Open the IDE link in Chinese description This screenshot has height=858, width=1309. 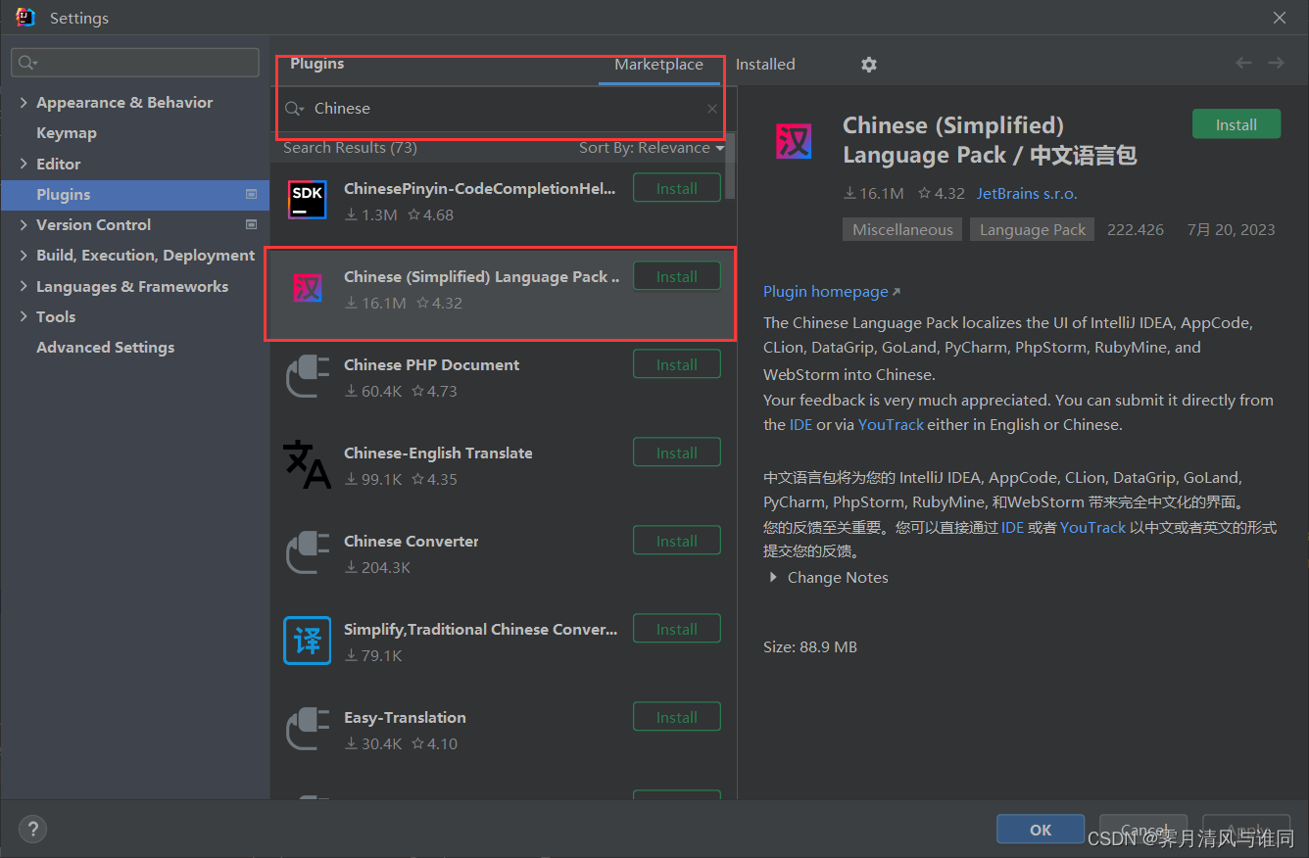coord(1012,527)
